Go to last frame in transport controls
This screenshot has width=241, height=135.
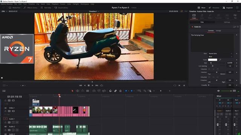point(97,85)
